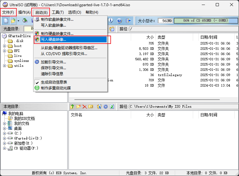This screenshot has height=176, width=239.
Task: Click the shield icon beside 制作硬盘映像文件
Action: click(37, 33)
